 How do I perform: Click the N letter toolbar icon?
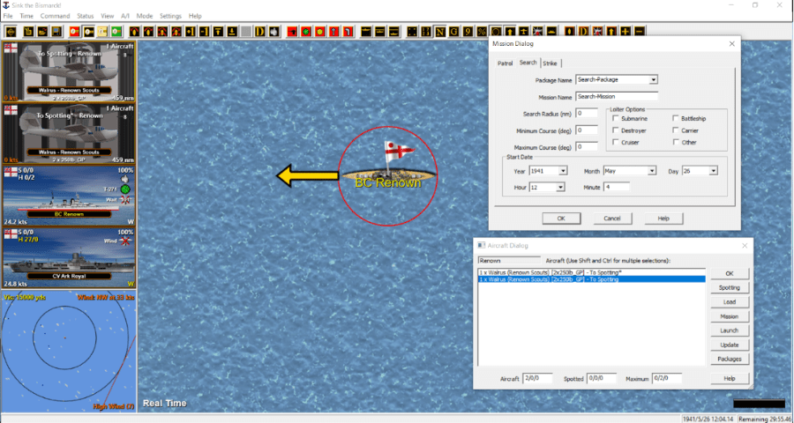pyautogui.click(x=440, y=32)
